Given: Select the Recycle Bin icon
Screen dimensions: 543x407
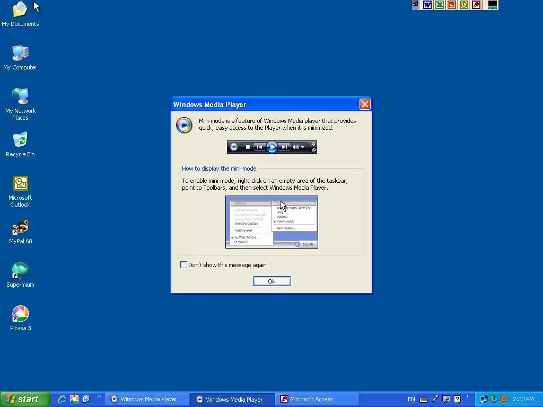Looking at the screenshot, I should point(20,144).
